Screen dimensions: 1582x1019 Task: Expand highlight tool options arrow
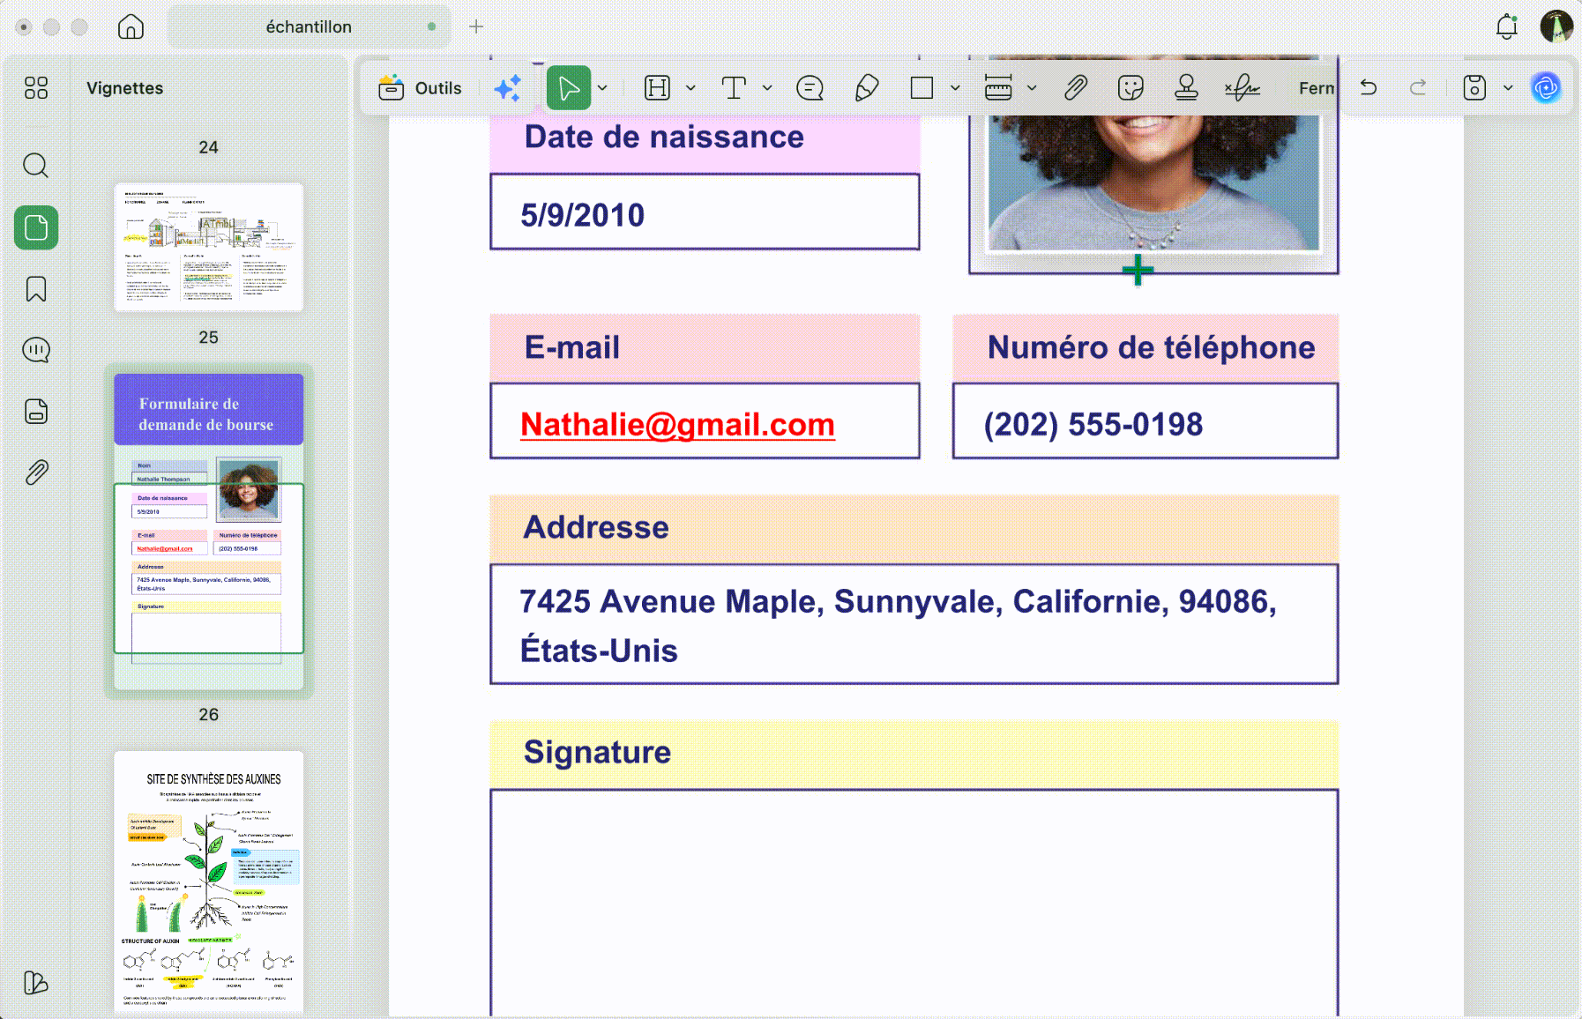pos(690,87)
